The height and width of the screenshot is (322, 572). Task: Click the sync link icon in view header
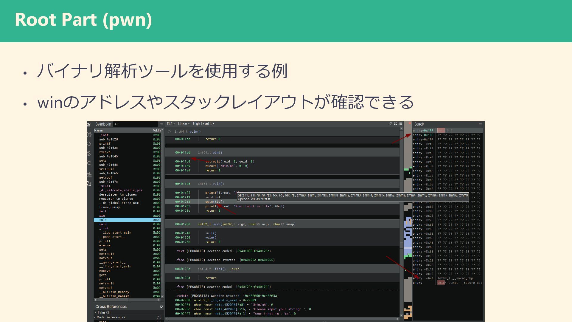click(x=390, y=123)
